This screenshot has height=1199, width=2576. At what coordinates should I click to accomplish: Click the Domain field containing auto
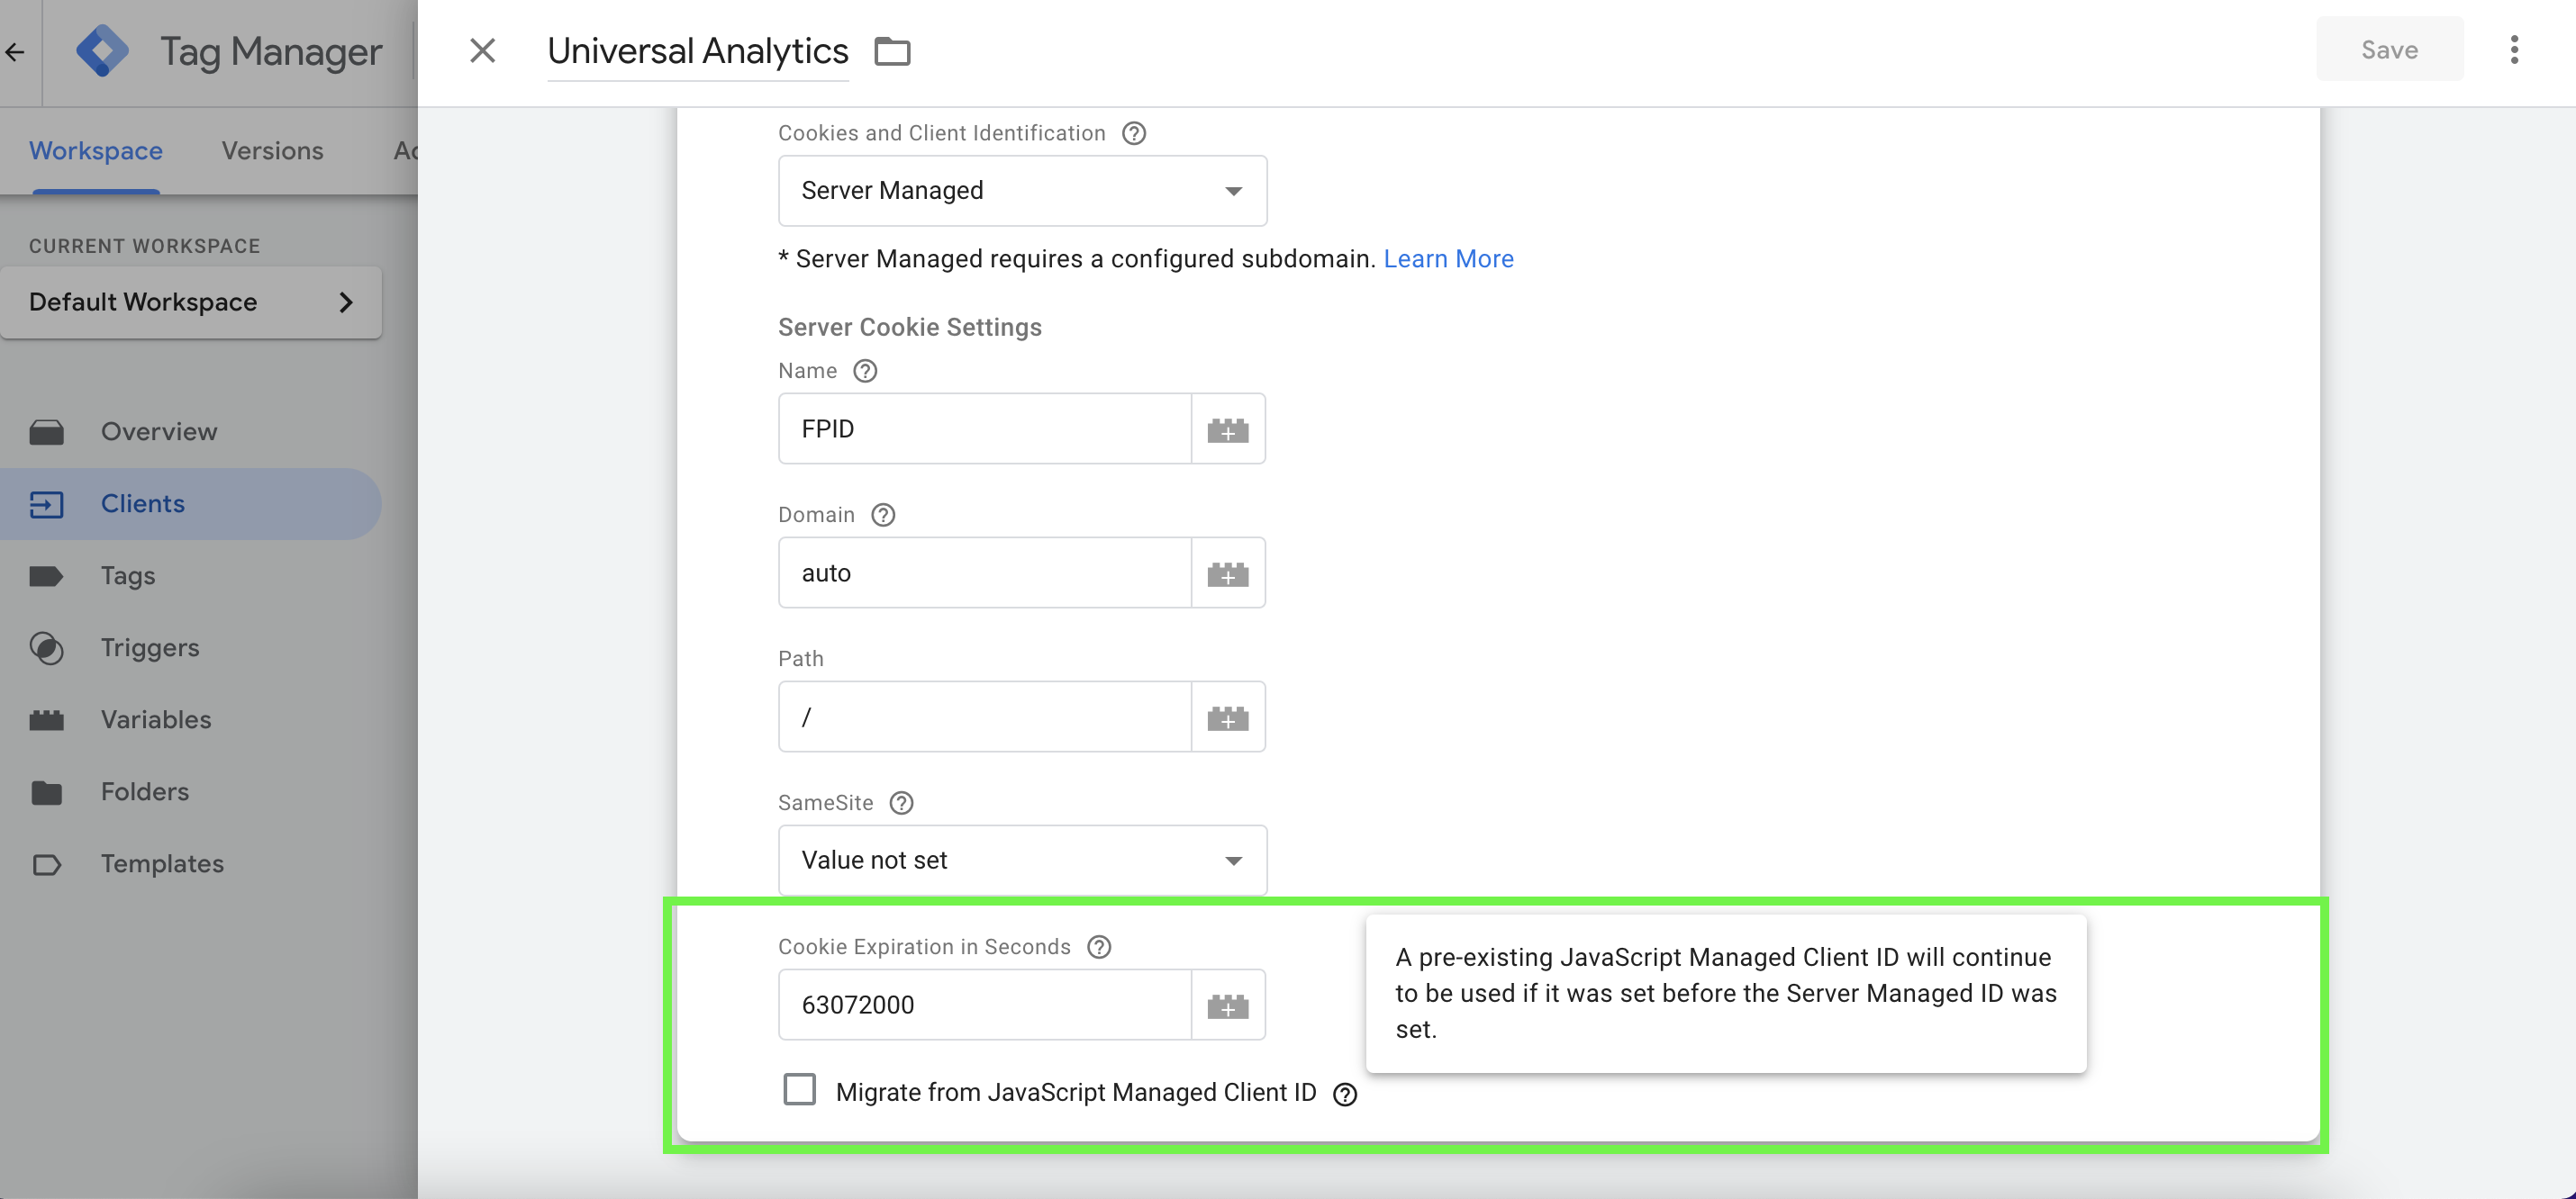coord(984,572)
